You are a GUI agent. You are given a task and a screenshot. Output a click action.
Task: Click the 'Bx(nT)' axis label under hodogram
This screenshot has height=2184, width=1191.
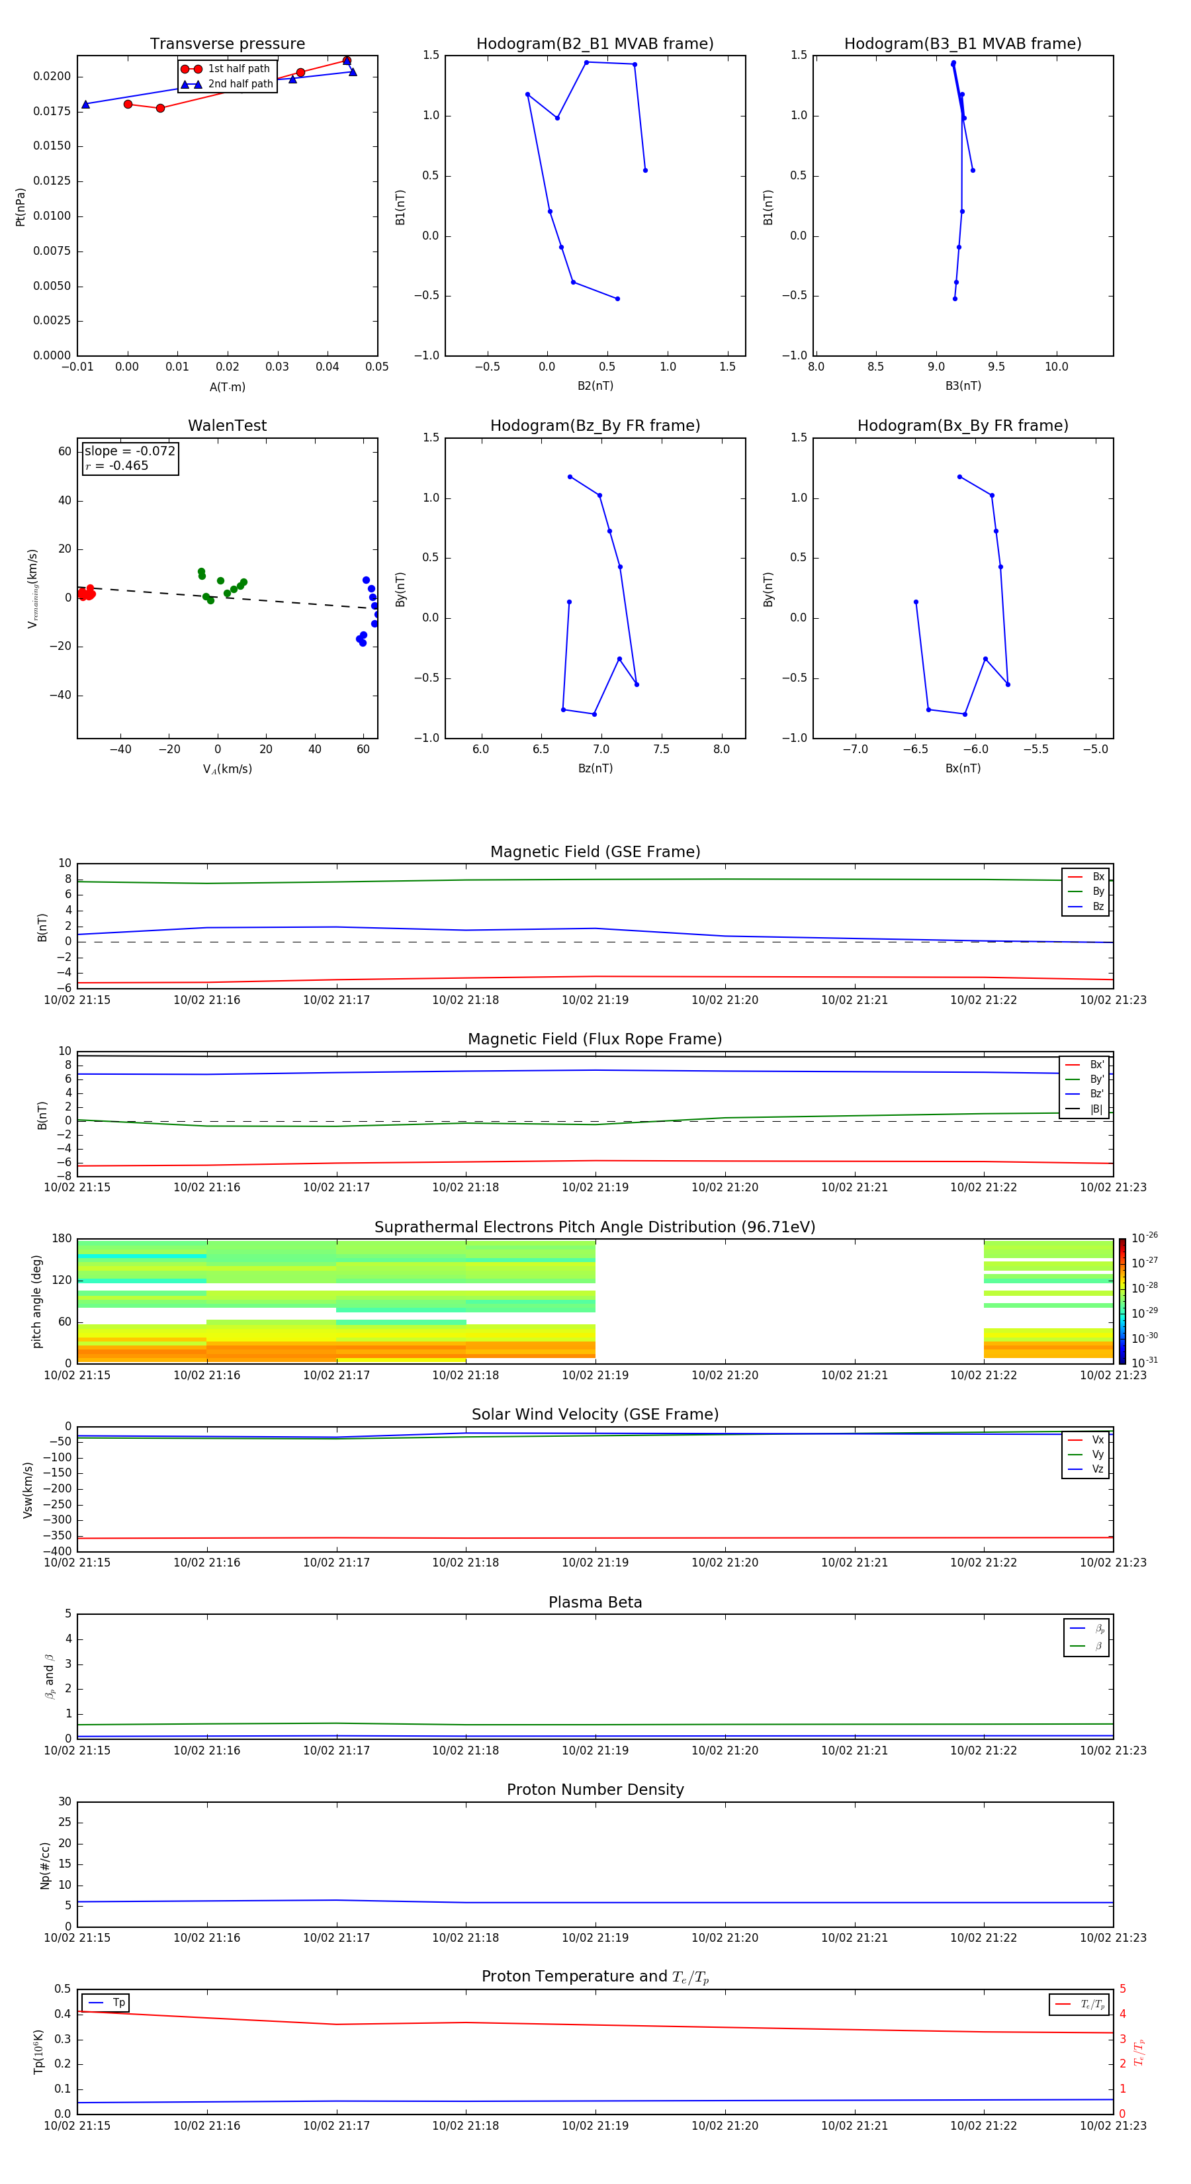(x=963, y=768)
